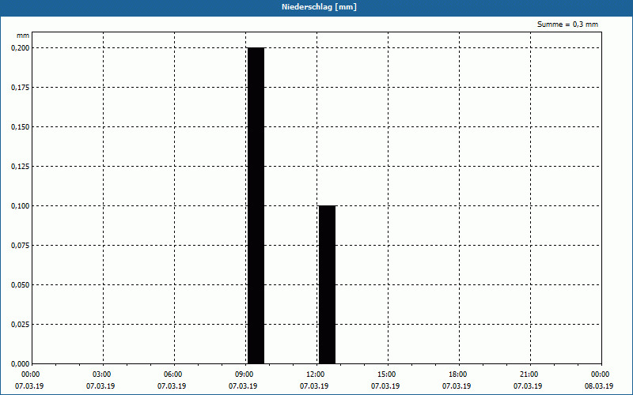Click the 12:00 time axis label
Viewport: 633px width, 395px height.
pyautogui.click(x=315, y=374)
